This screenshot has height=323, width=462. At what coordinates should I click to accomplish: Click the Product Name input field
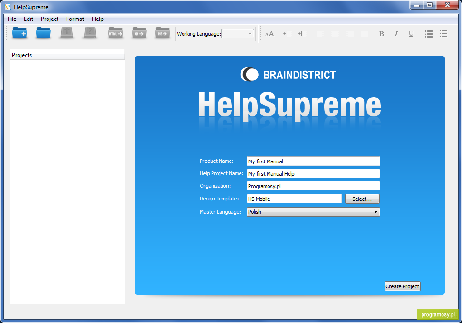click(313, 161)
